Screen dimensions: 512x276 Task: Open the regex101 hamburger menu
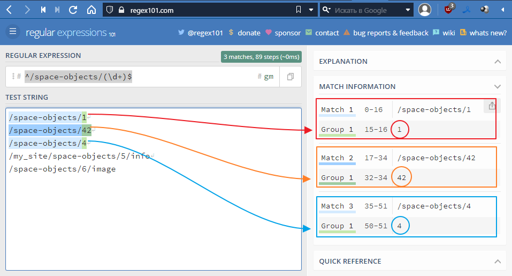pyautogui.click(x=13, y=32)
